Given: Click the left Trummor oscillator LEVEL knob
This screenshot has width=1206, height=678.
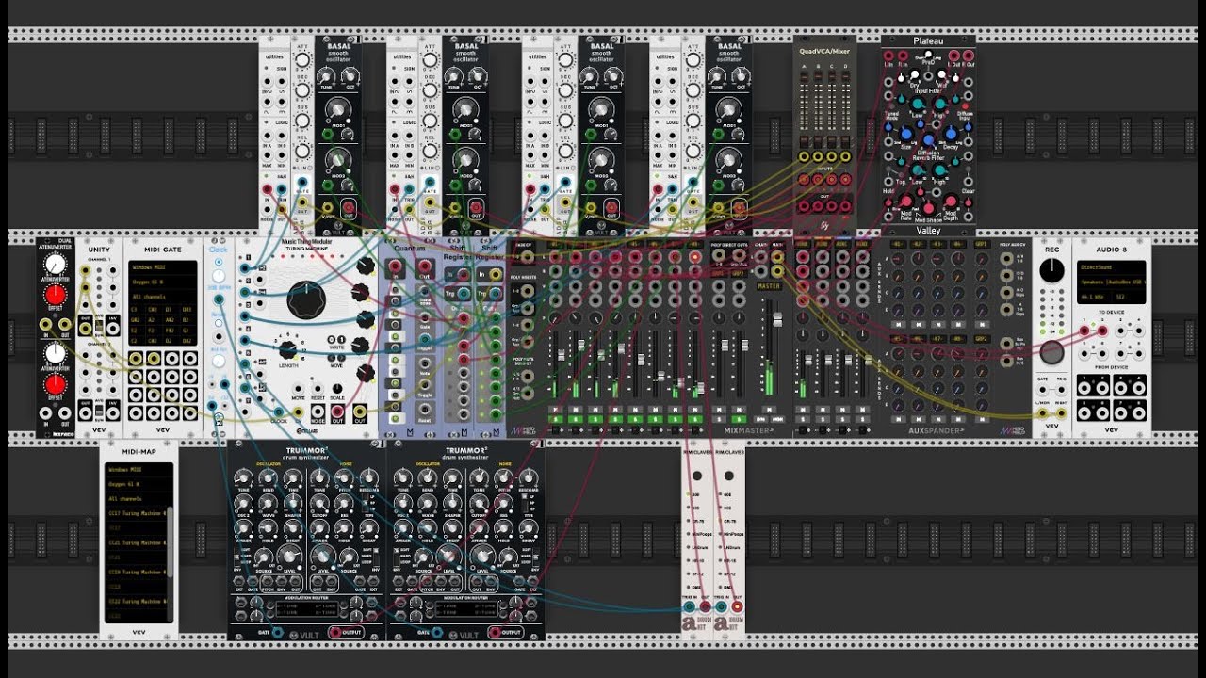Looking at the screenshot, I should coord(289,557).
